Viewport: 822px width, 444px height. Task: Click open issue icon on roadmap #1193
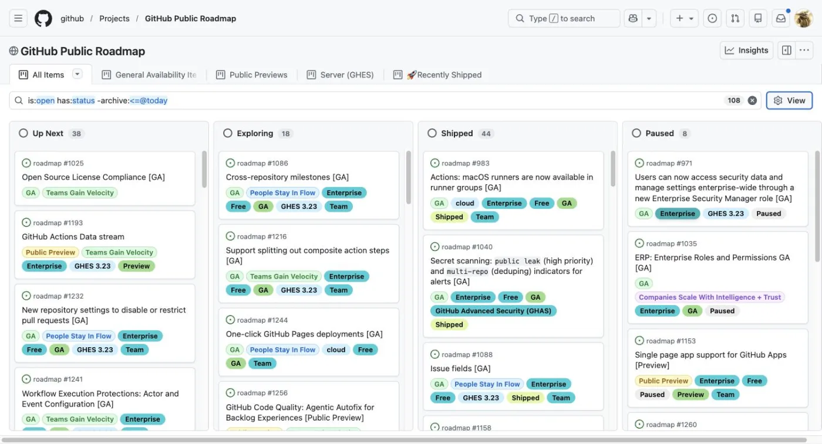pos(26,223)
